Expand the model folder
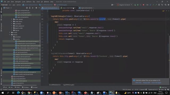Viewport: 170px width, 95px height. [x=10, y=32]
